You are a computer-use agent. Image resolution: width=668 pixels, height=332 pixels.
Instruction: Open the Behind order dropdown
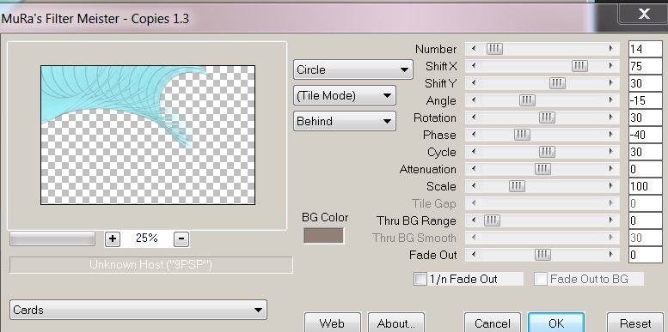coord(345,121)
